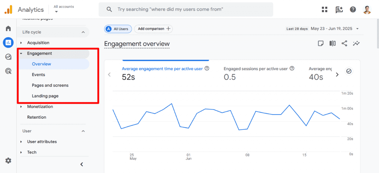Screen dimensions: 379x173
Task: Click the 0.5 metric value
Action: pyautogui.click(x=229, y=77)
